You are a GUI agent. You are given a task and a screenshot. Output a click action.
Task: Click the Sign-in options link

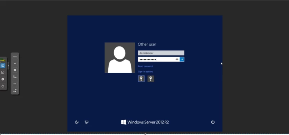pos(145,72)
